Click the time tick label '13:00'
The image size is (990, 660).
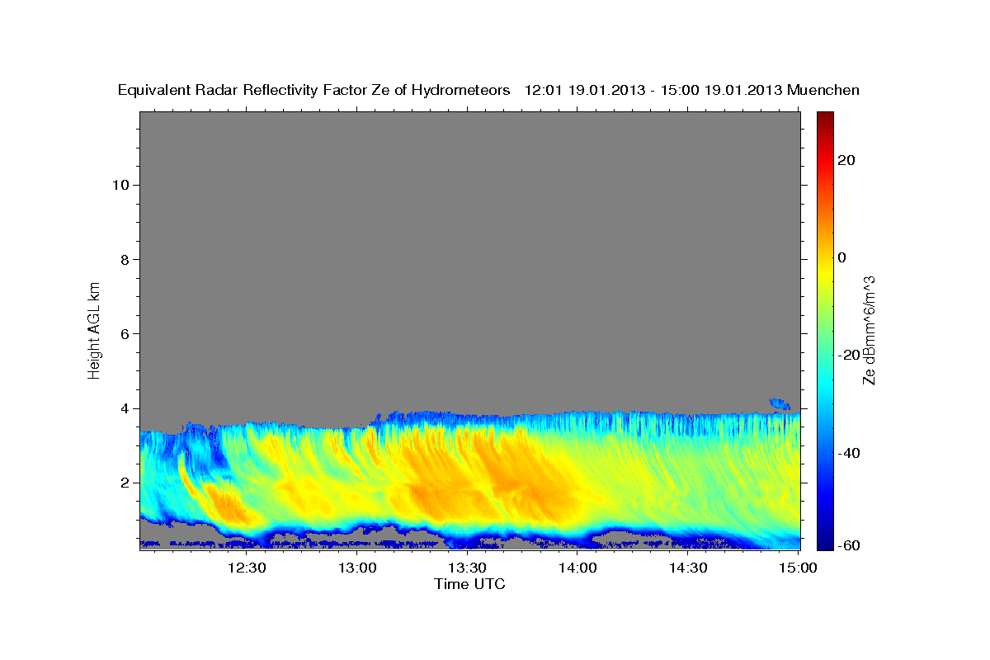[x=356, y=568]
